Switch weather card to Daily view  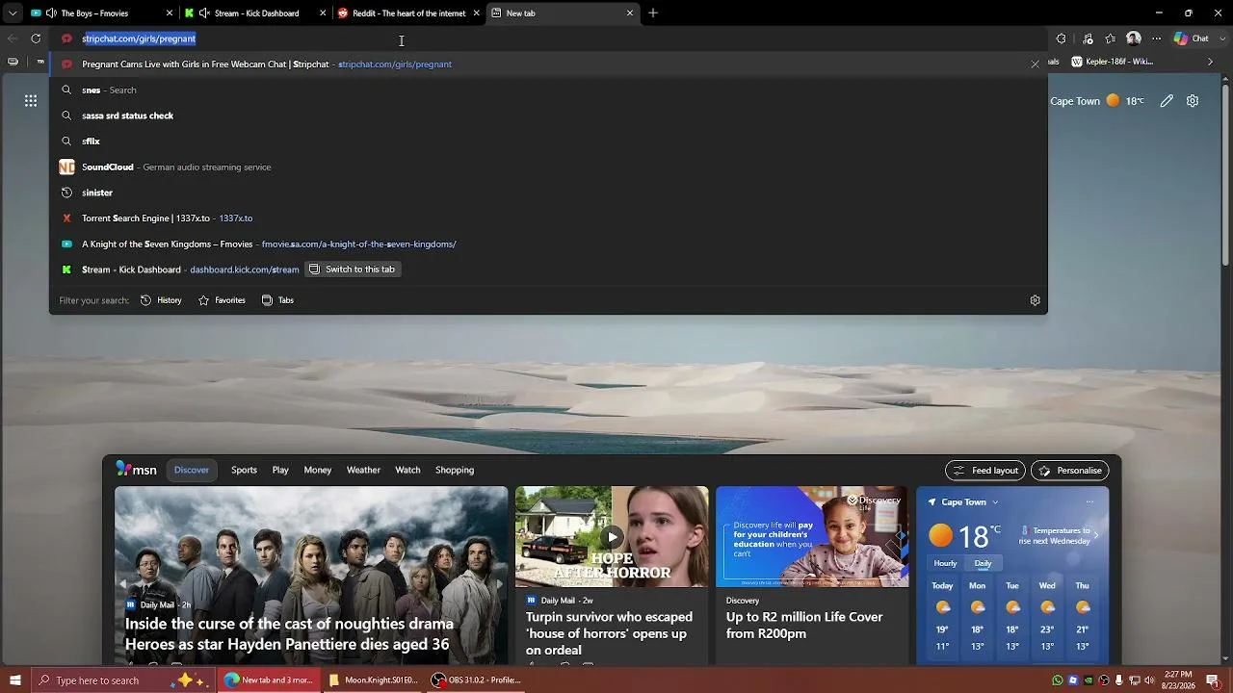point(983,563)
